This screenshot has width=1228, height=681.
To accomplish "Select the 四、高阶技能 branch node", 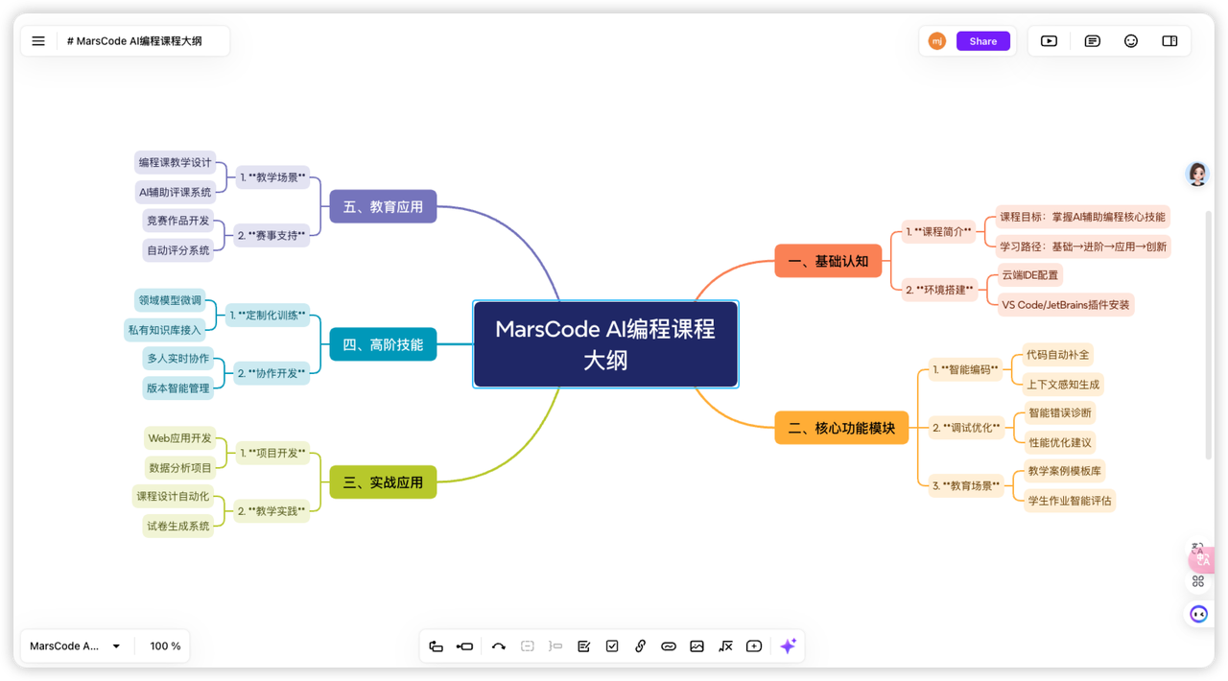I will (x=383, y=344).
